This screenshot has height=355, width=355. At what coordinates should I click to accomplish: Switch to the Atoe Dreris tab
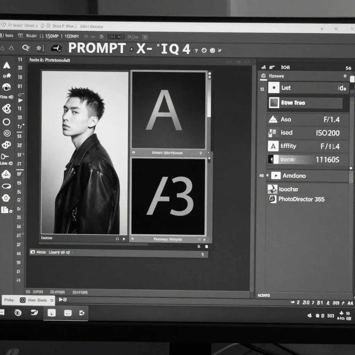click(x=37, y=300)
